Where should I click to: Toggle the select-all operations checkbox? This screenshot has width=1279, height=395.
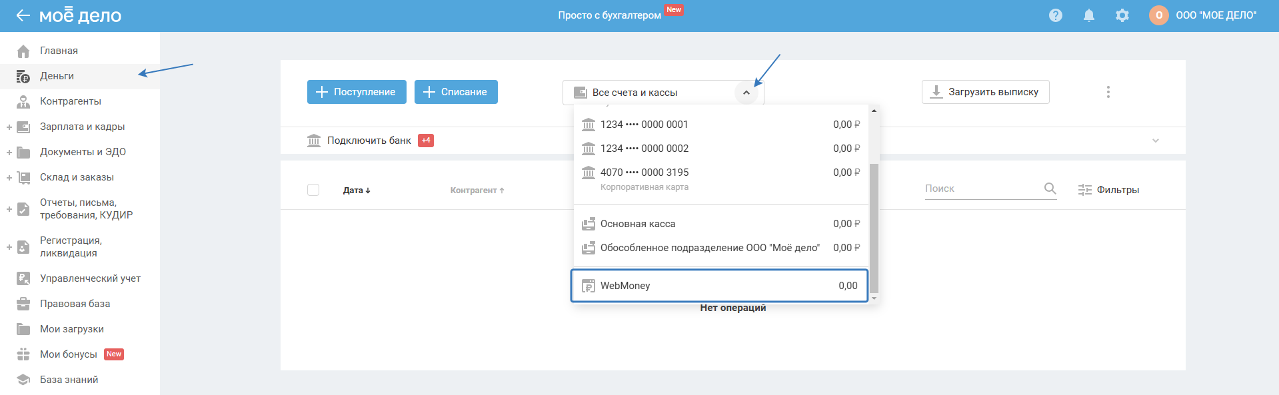click(313, 190)
